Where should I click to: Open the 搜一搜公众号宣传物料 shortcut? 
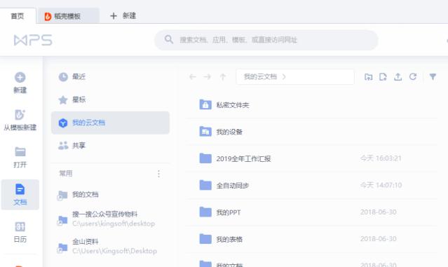coord(106,219)
